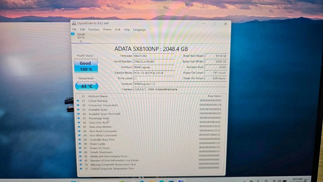Click the Attribute Name column header
The width and height of the screenshot is (323, 182).
(x=97, y=96)
